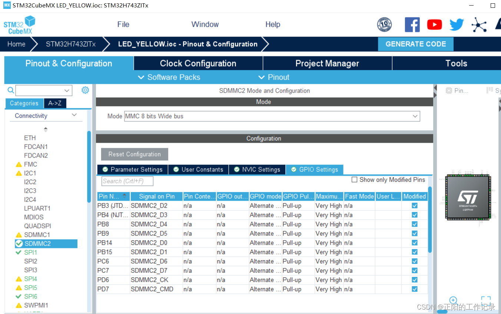
Task: Click the Pinout view chip icon
Action: pos(449,90)
